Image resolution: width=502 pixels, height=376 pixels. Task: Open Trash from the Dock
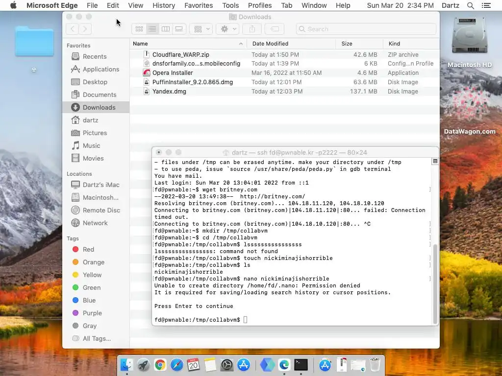pos(375,365)
